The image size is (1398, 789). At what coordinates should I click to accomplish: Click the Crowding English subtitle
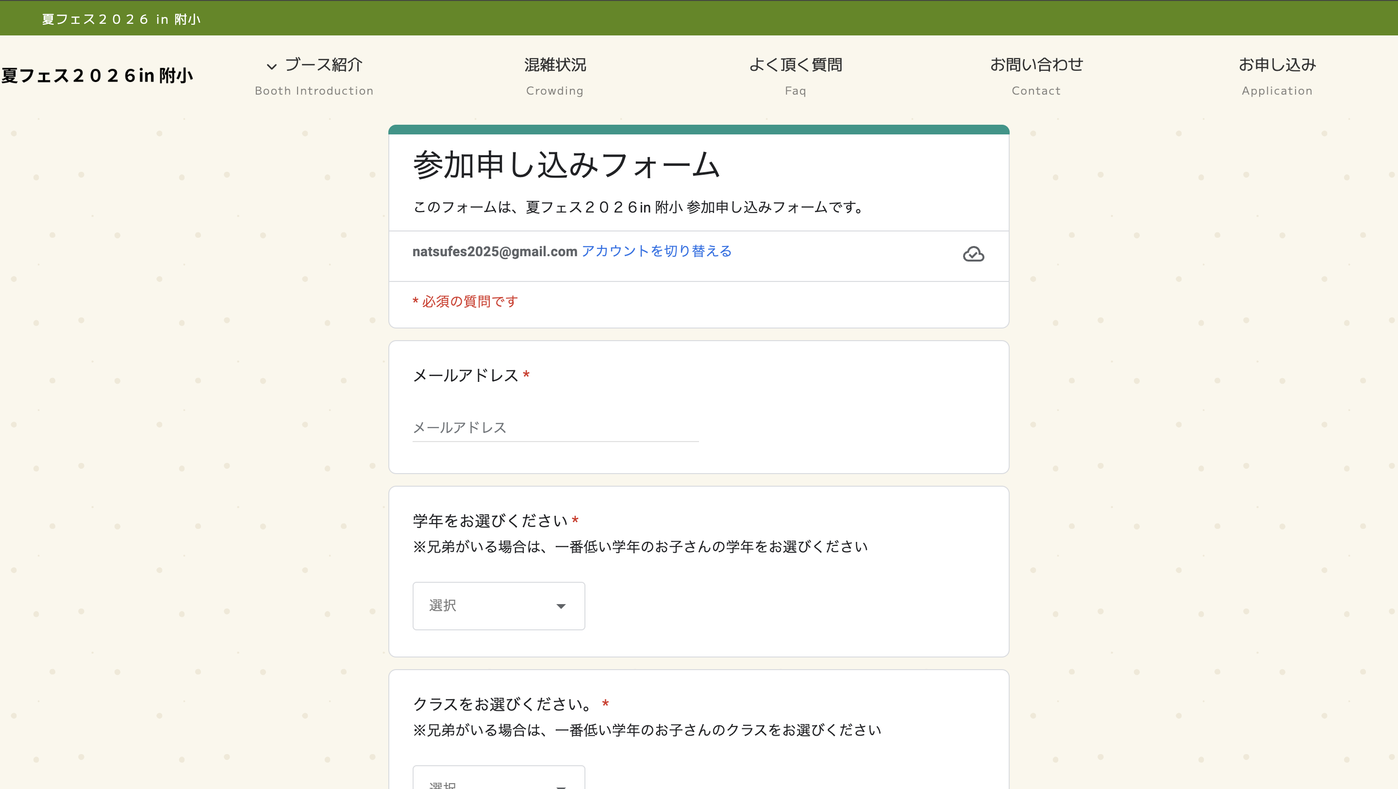click(x=555, y=91)
